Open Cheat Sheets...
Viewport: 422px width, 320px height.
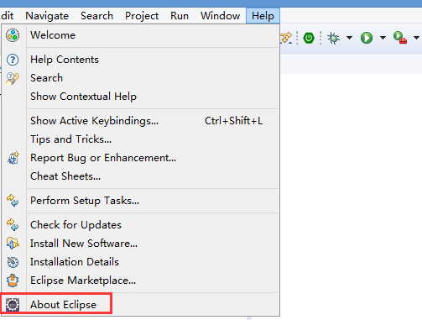click(140, 176)
